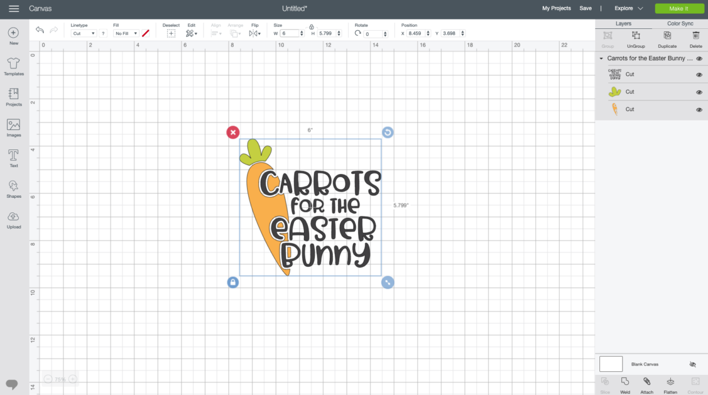
Task: Click the green Make It button
Action: click(x=678, y=8)
